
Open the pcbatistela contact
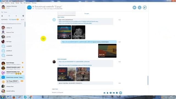pyautogui.click(x=12, y=55)
